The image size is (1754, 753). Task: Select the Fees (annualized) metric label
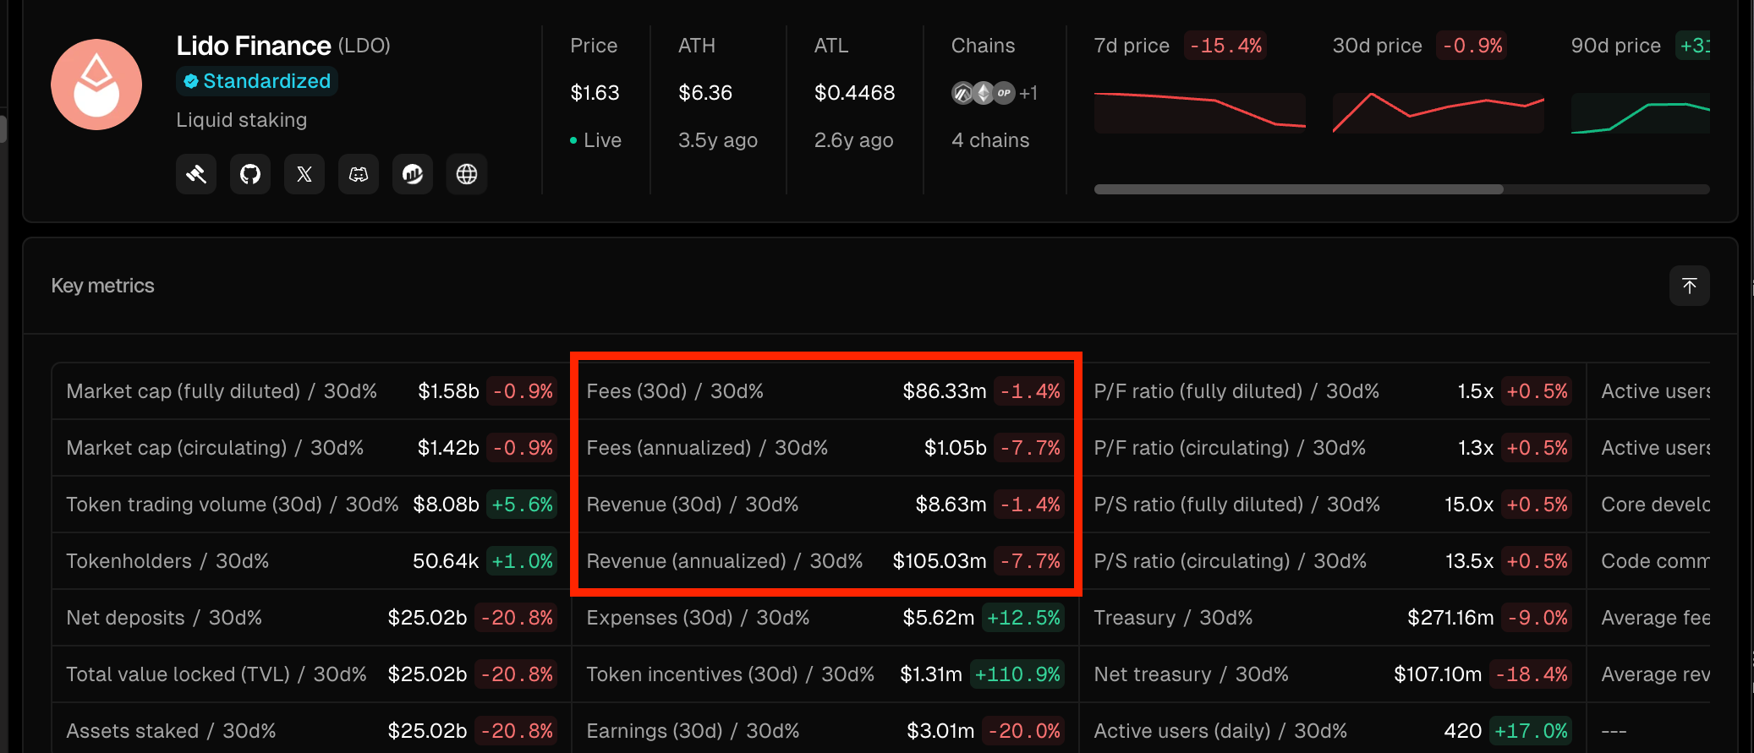707,448
